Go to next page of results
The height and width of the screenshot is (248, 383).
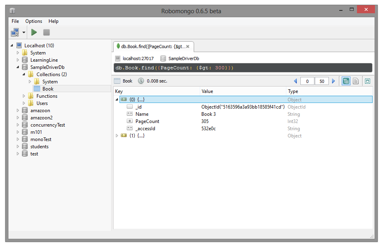tap(333, 81)
